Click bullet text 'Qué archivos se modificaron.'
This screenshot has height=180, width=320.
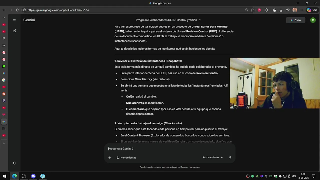tap(145, 103)
